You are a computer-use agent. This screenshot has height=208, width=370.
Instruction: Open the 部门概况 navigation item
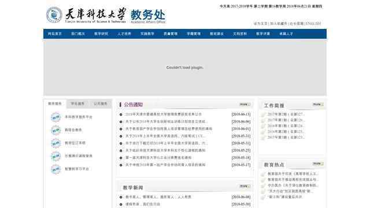point(78,34)
